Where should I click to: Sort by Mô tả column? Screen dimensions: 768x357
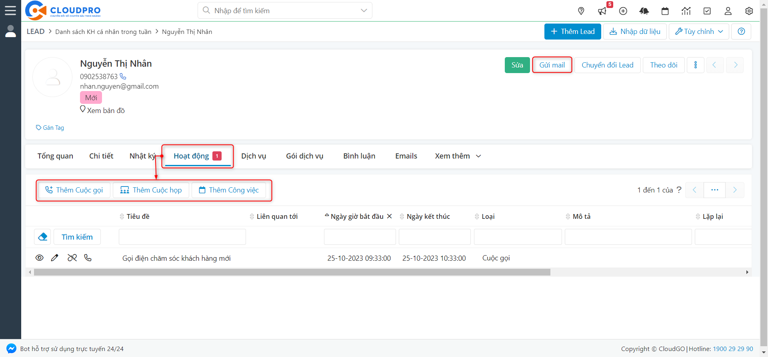(578, 216)
